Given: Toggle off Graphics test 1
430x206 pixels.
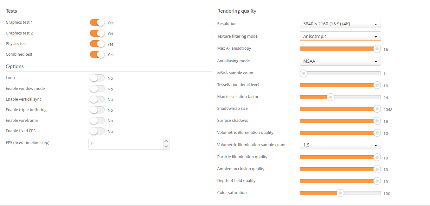Looking at the screenshot, I should [97, 22].
